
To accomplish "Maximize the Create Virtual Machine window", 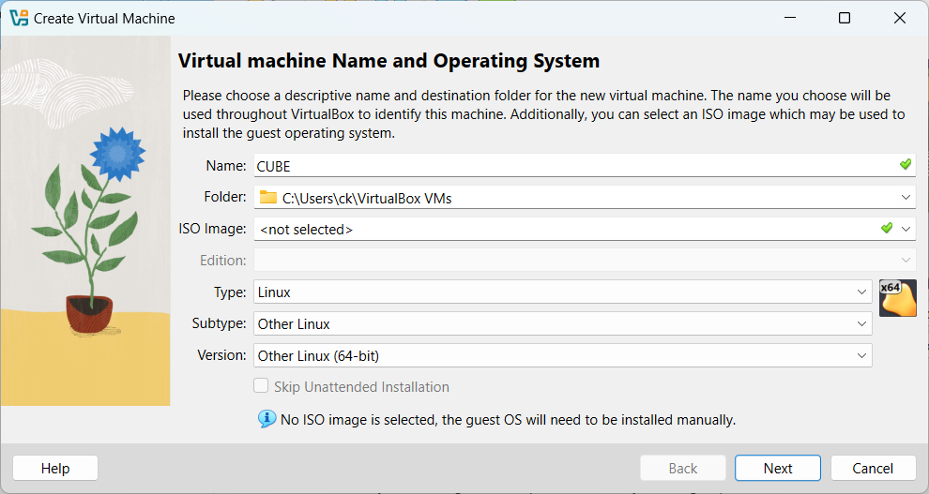I will (x=845, y=18).
